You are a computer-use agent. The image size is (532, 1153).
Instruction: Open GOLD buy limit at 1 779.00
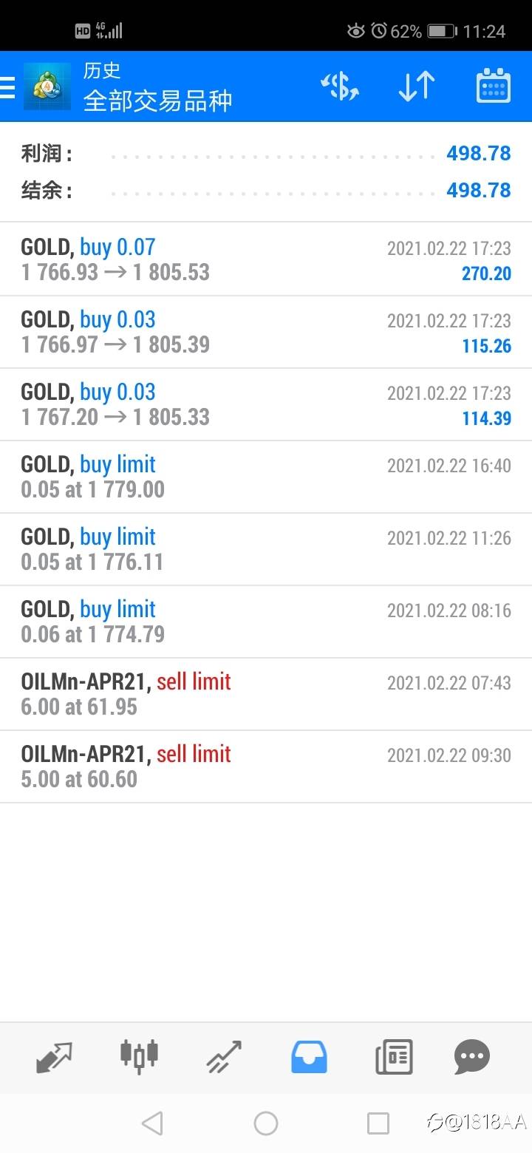[x=266, y=477]
